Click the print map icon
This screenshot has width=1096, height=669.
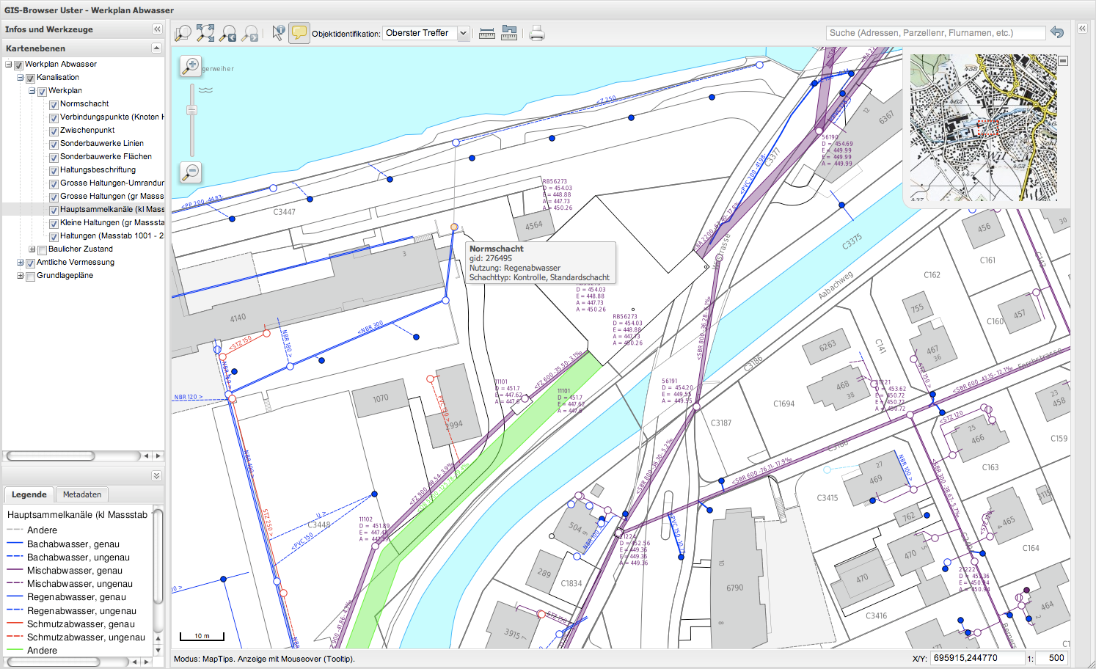(537, 33)
